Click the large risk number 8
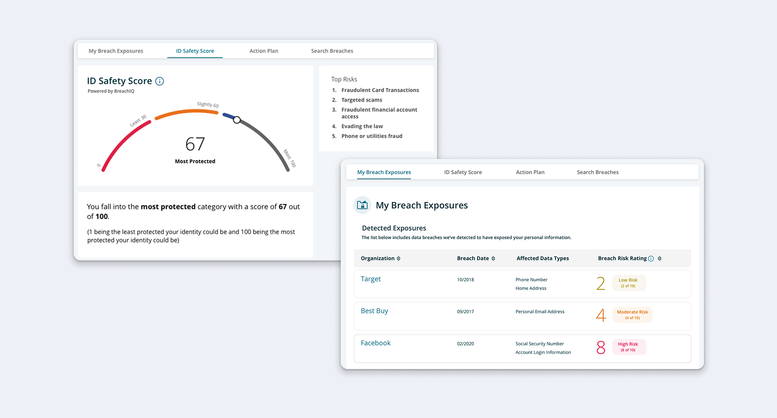The width and height of the screenshot is (777, 418). click(601, 347)
